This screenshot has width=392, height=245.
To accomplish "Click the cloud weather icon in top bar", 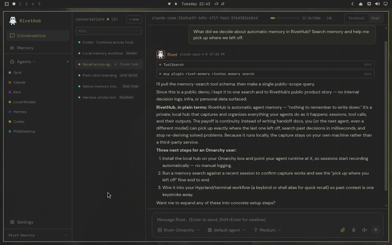I will pos(216,4).
